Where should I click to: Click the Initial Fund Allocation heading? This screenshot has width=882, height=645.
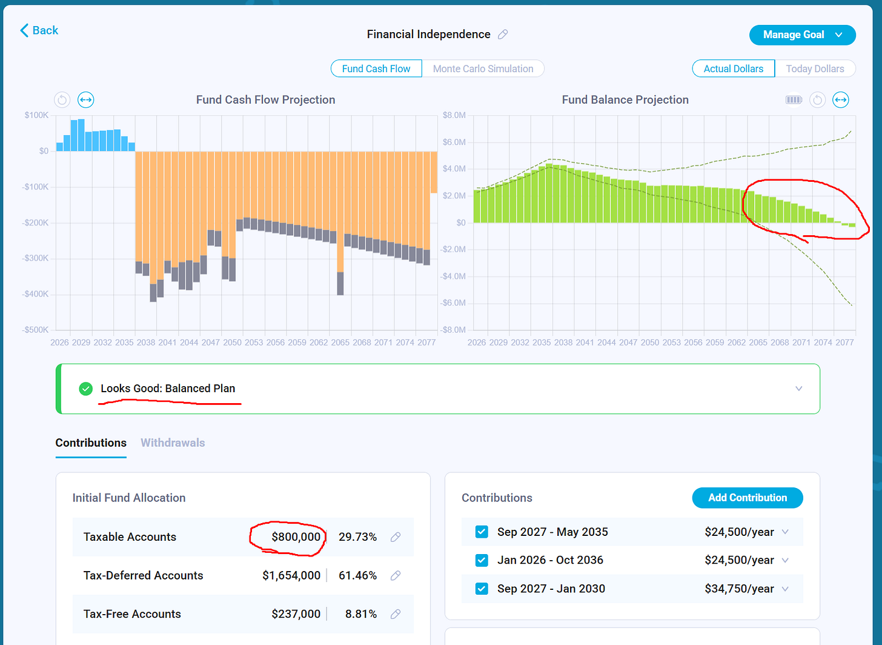pos(129,498)
